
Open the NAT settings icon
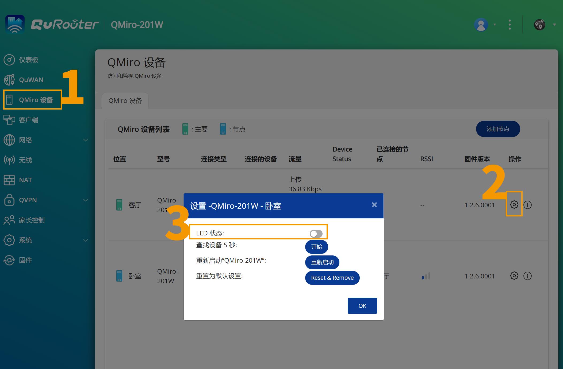(x=9, y=180)
